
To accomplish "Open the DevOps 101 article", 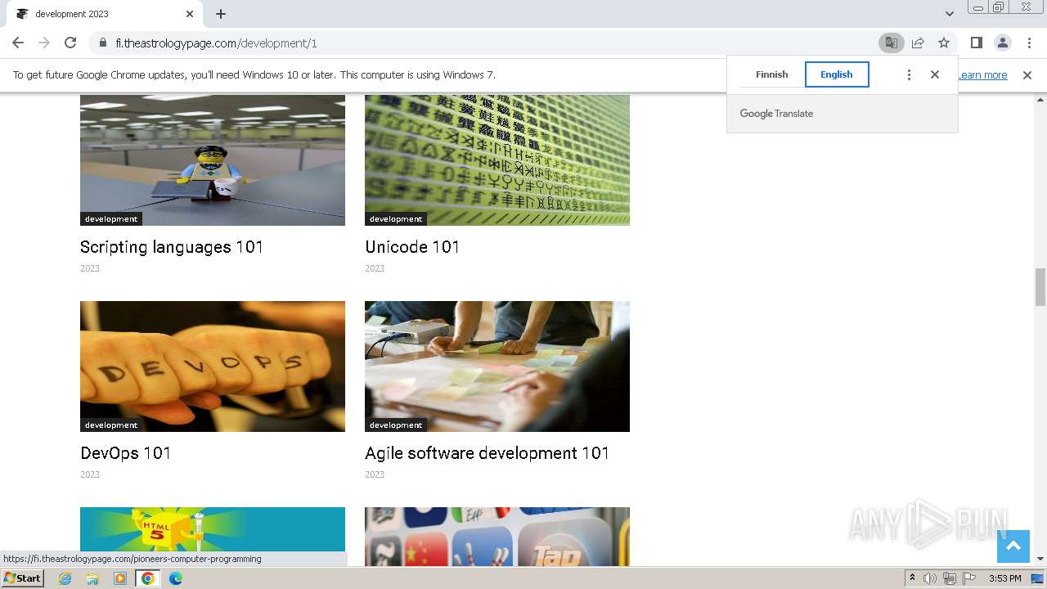I will point(126,453).
